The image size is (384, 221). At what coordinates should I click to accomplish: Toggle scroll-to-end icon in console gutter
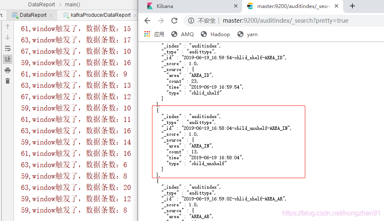[8, 59]
